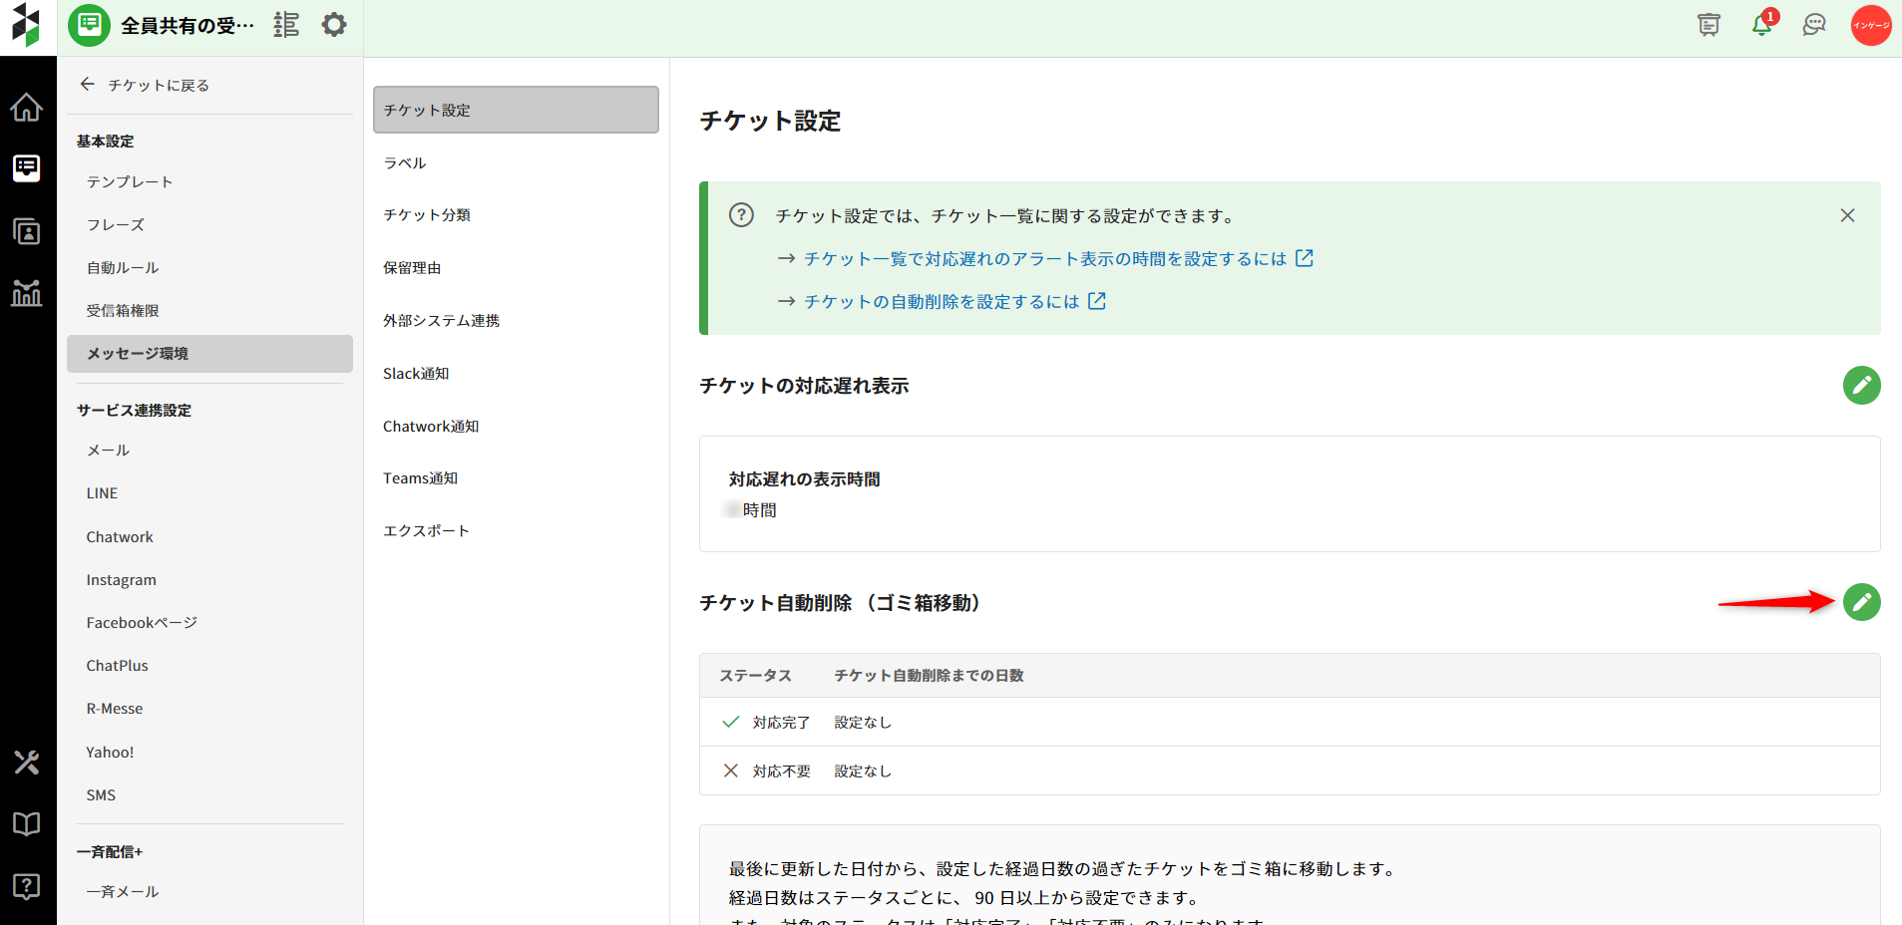Open the チケットの自動削除を設定するには link
The image size is (1902, 925).
943,301
